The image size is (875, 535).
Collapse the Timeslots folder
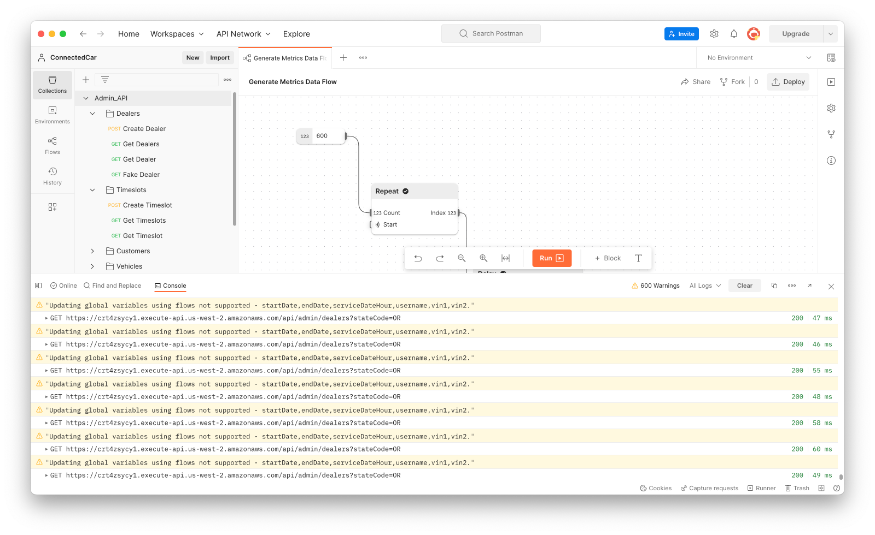point(92,190)
